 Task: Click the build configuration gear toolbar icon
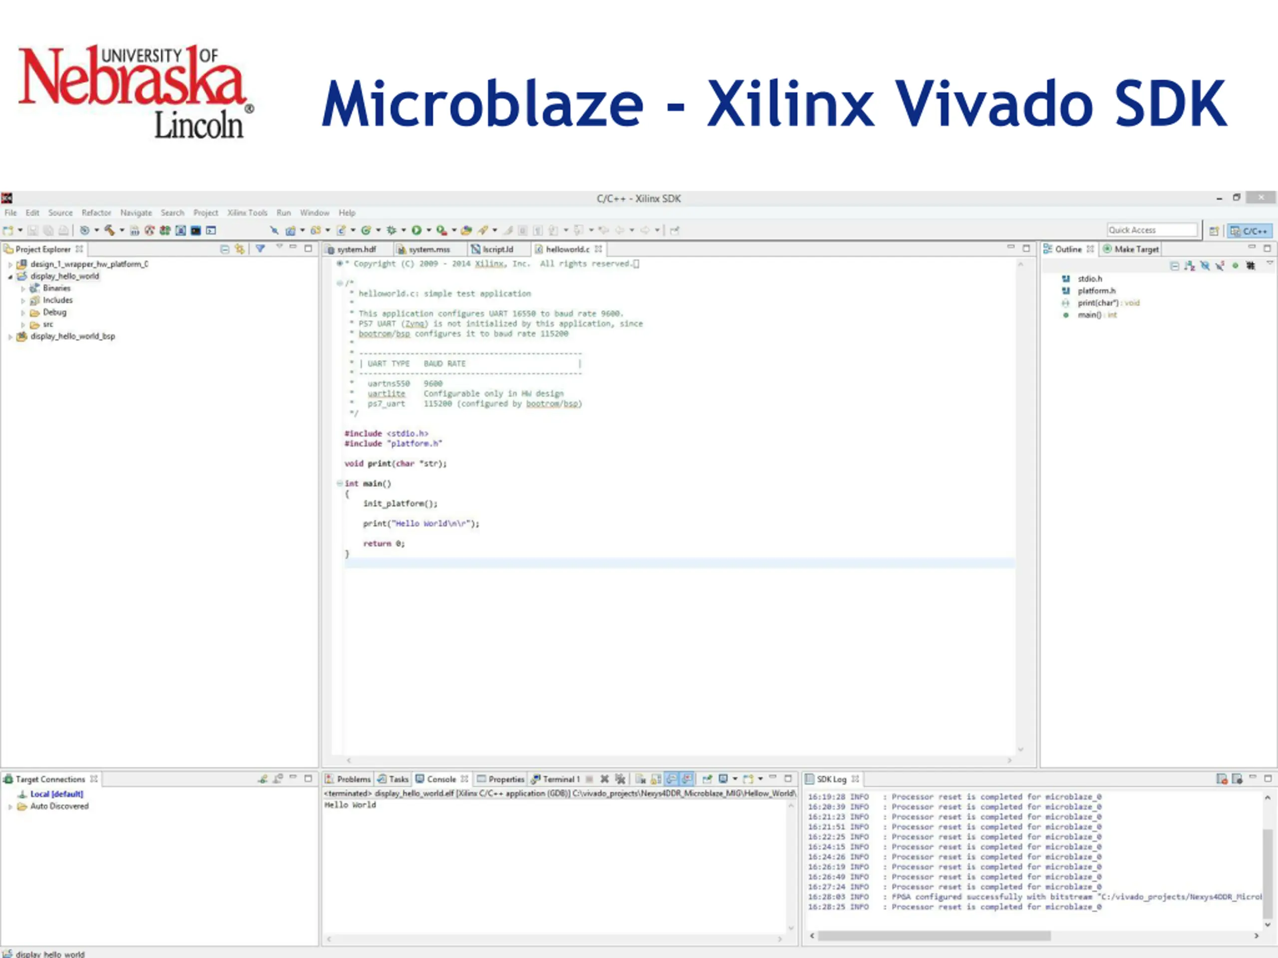point(84,231)
